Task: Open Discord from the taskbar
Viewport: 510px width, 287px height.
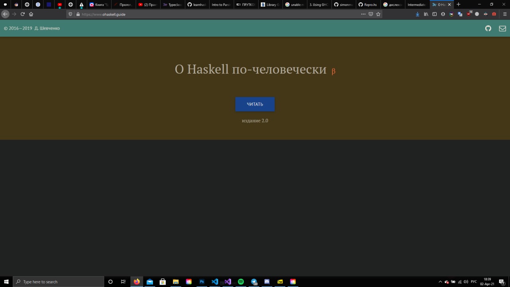Action: tap(267, 281)
